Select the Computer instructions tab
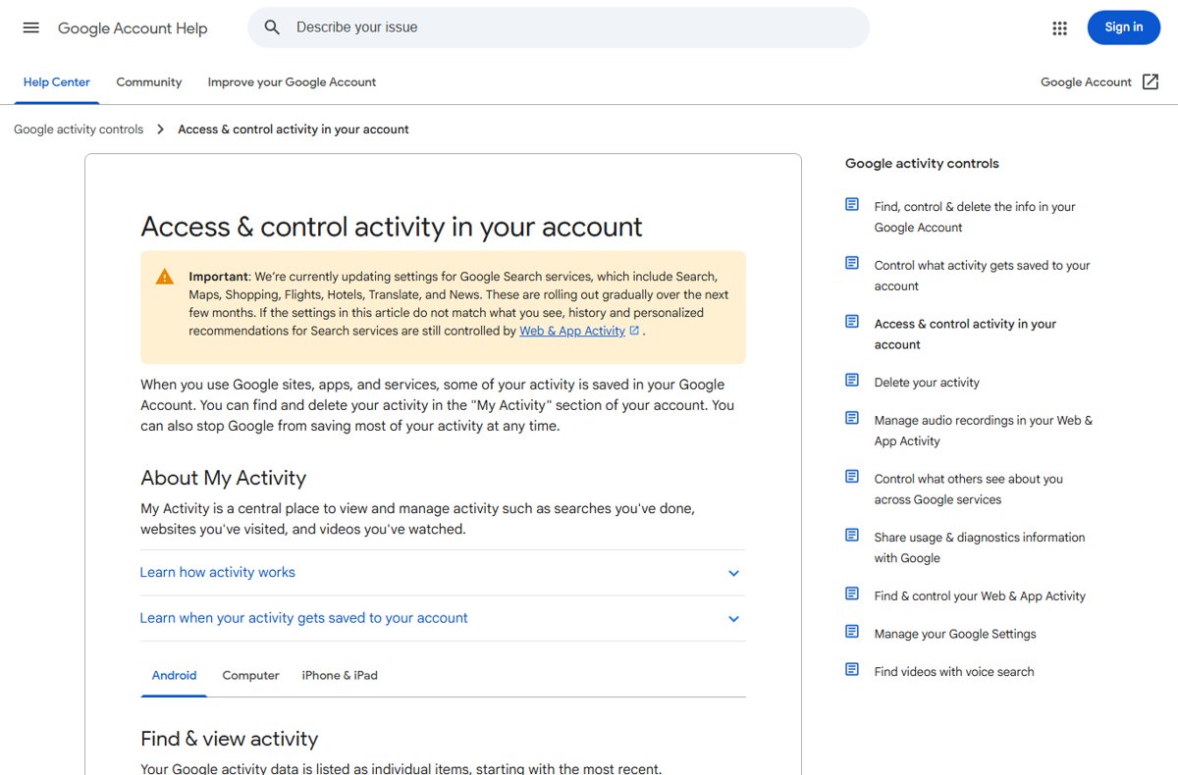Screen dimensions: 1178x775 pos(250,676)
